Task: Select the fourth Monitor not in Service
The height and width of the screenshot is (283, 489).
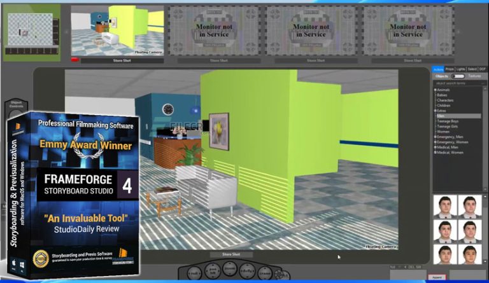Action: 408,31
